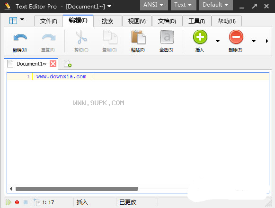The image size is (275, 208).
Task: Expand the Delete (删除) dropdown arrow
Action: tap(254, 41)
